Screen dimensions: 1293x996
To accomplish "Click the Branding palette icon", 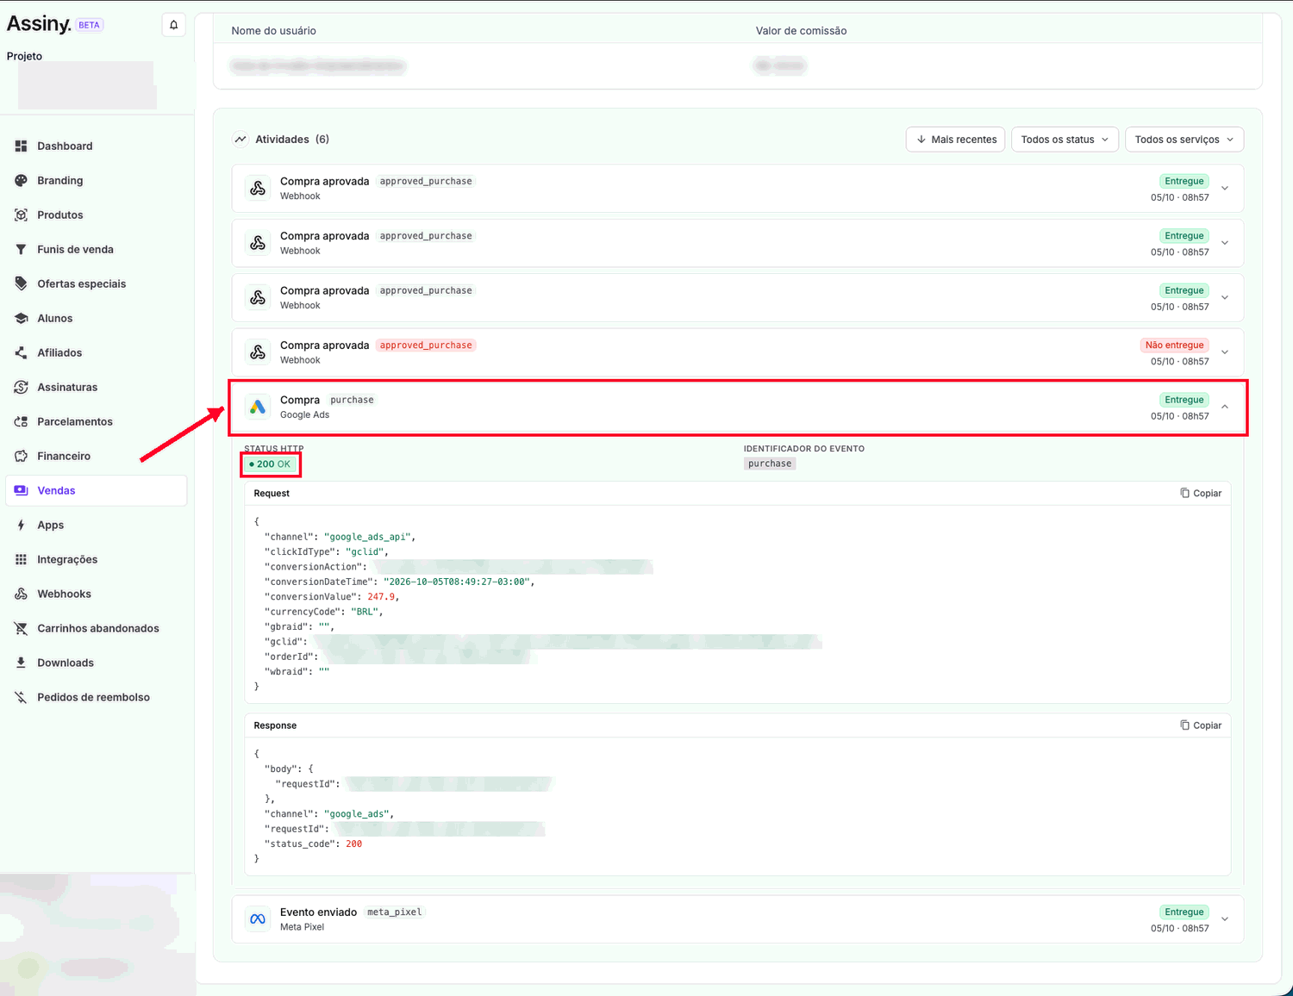I will pyautogui.click(x=21, y=181).
